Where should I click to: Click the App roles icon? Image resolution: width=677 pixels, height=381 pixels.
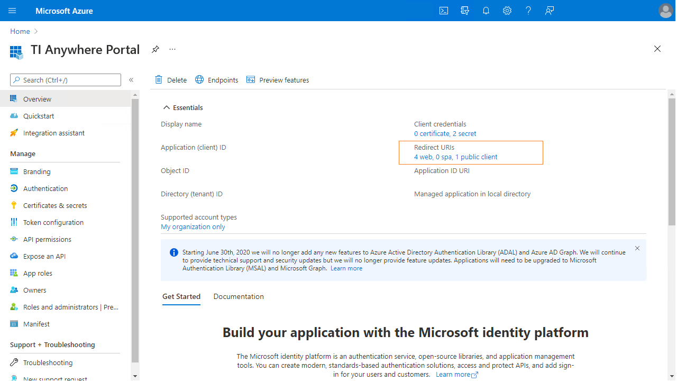tap(14, 273)
